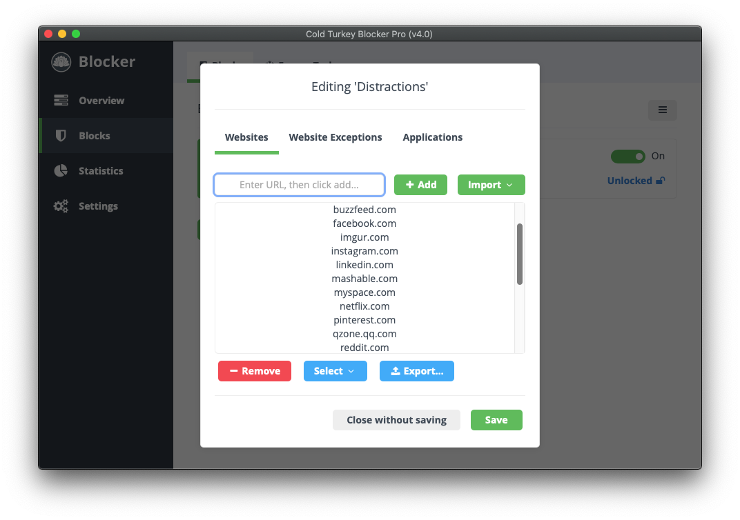Screen dimensions: 740x520
Task: Select instagram.com in the website list
Action: pos(364,251)
